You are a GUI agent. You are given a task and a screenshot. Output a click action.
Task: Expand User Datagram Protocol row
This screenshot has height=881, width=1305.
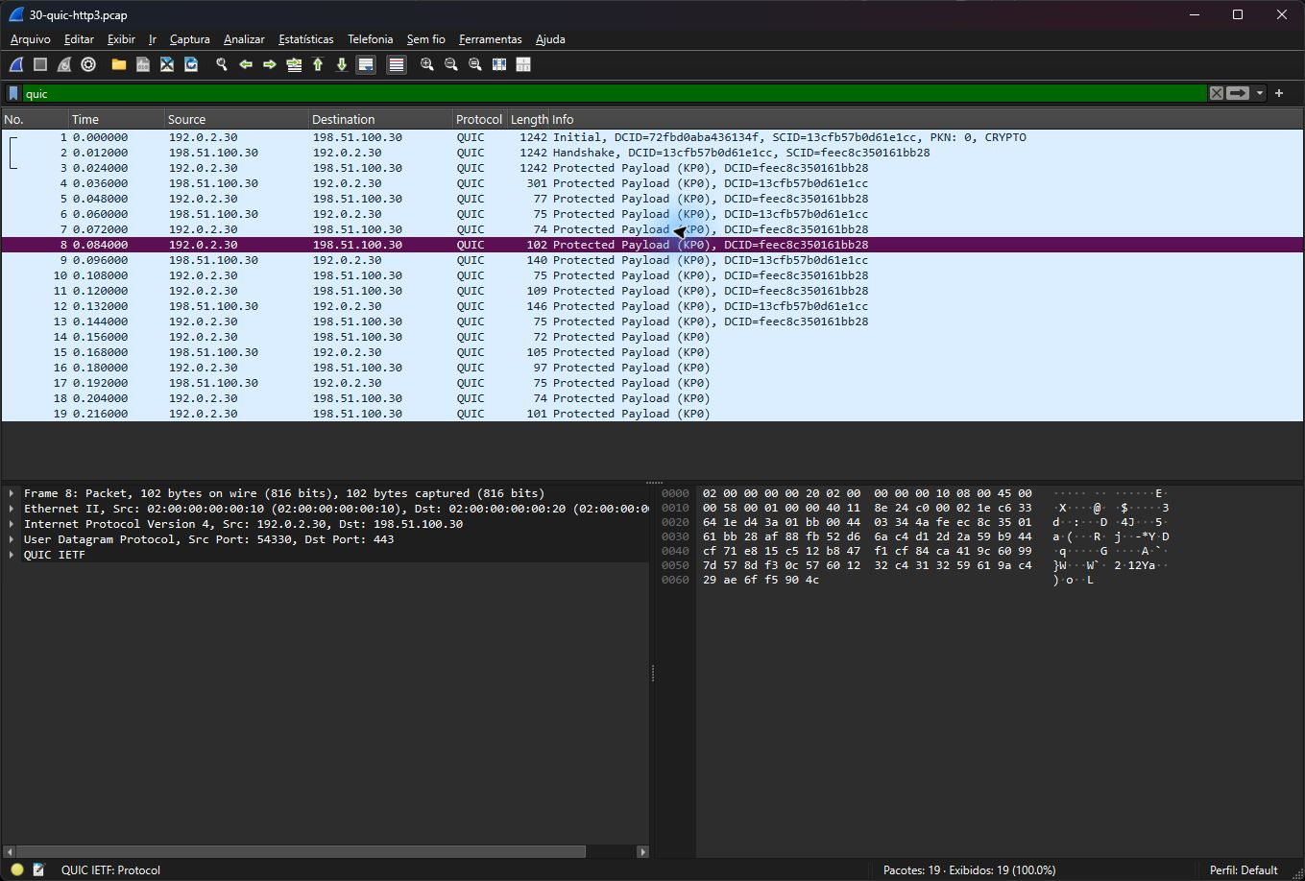point(12,539)
